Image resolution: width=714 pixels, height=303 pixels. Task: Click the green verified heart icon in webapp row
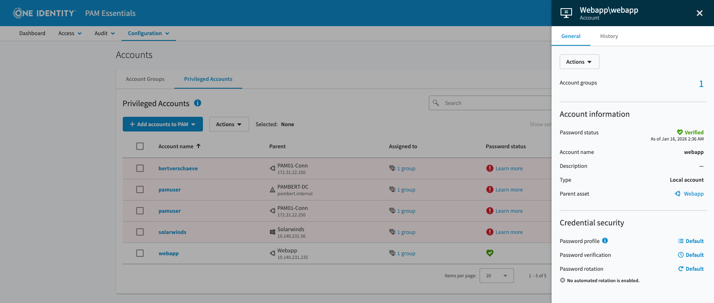tap(489, 253)
